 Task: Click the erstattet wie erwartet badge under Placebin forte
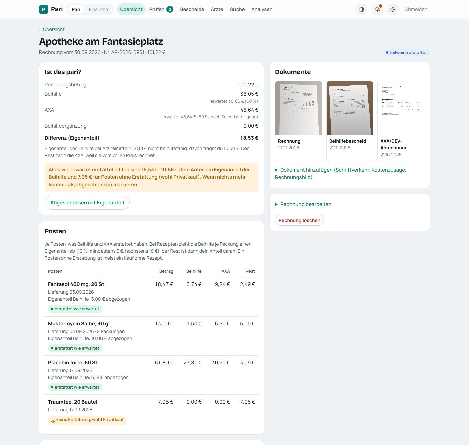pyautogui.click(x=75, y=387)
